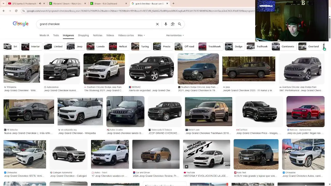Click the magnifier search icon
The width and height of the screenshot is (331, 186).
[x=179, y=24]
